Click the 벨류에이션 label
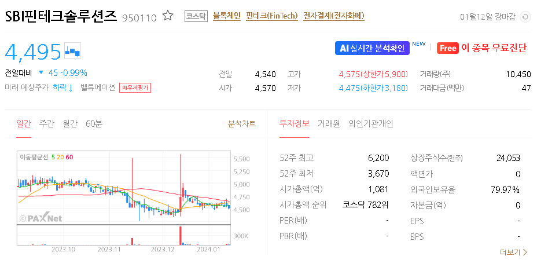 point(98,87)
